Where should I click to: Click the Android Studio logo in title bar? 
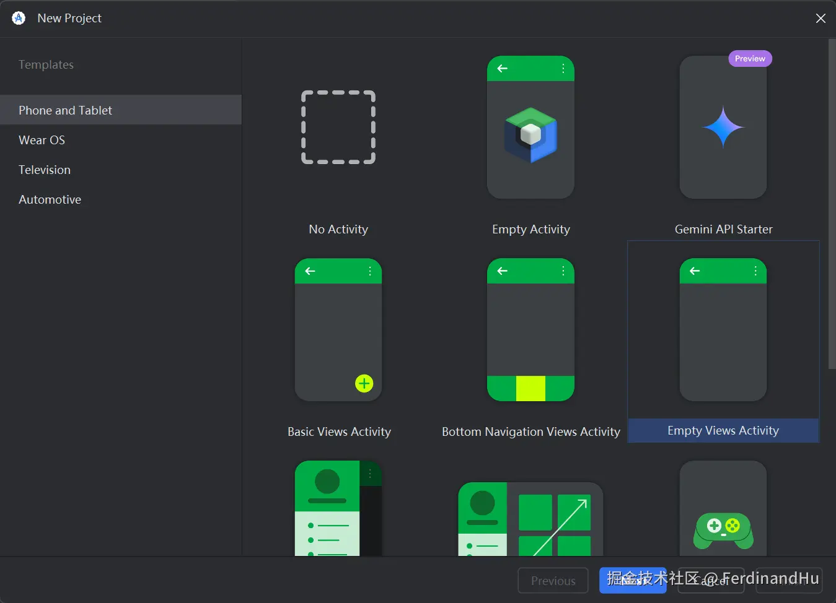click(x=19, y=18)
